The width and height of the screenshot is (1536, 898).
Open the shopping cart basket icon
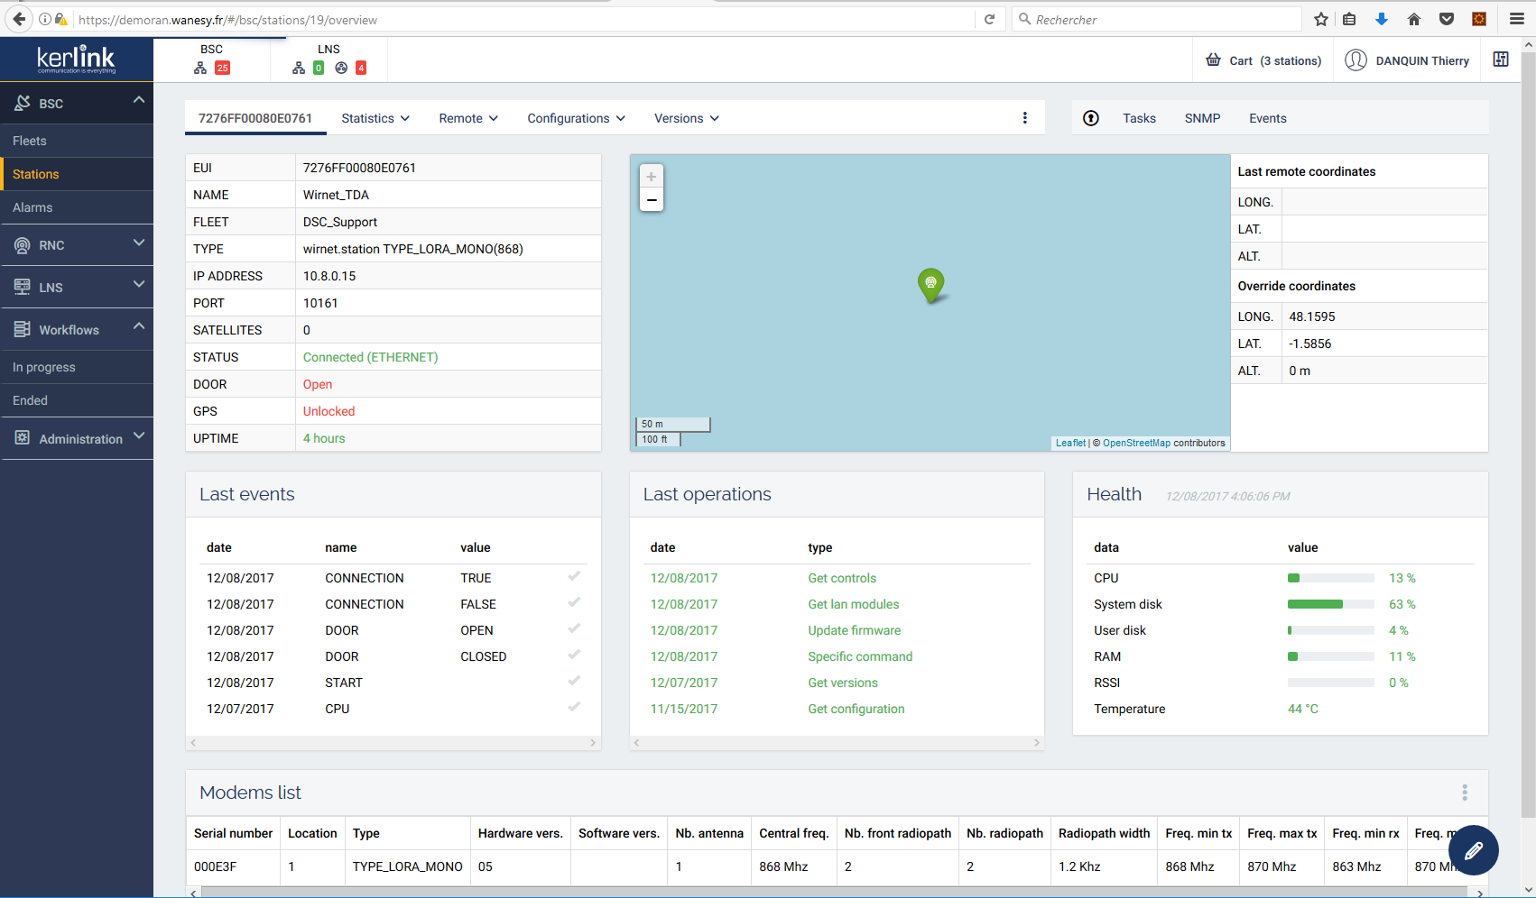1214,60
